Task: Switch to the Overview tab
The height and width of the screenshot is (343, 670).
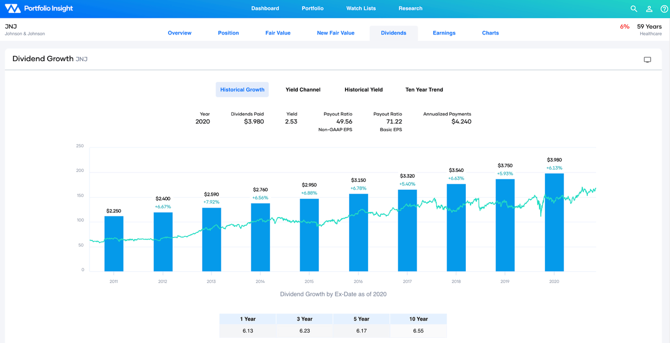Action: [180, 32]
